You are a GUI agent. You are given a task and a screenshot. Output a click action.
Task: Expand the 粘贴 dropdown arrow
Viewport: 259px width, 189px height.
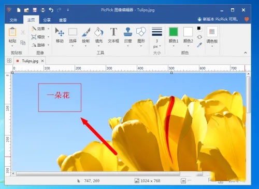point(12,46)
